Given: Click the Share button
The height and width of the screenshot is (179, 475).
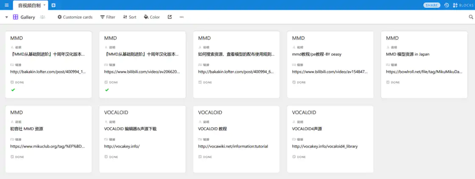Looking at the screenshot, I should pyautogui.click(x=432, y=5).
